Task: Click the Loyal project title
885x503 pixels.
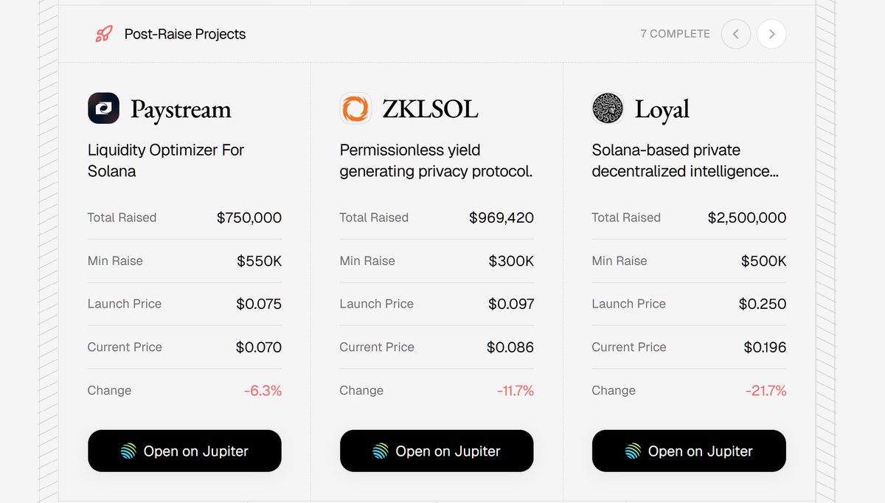Action: (662, 110)
